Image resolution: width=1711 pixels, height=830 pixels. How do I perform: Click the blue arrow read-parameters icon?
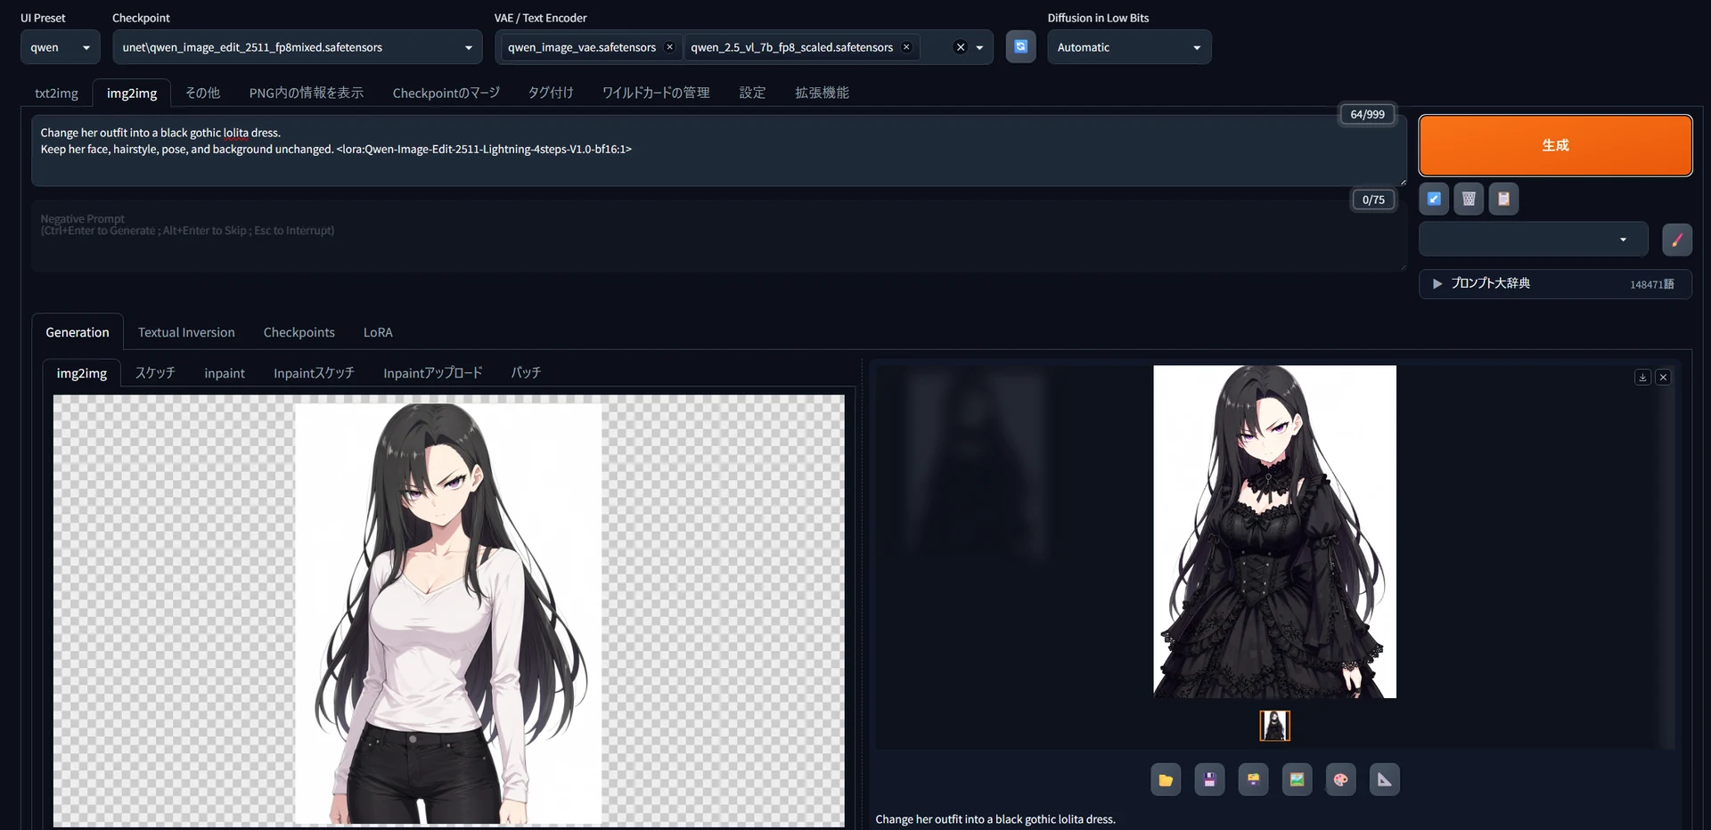[x=1434, y=199]
